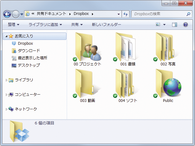Open the 整理 menu
The width and height of the screenshot is (195, 146).
click(13, 25)
